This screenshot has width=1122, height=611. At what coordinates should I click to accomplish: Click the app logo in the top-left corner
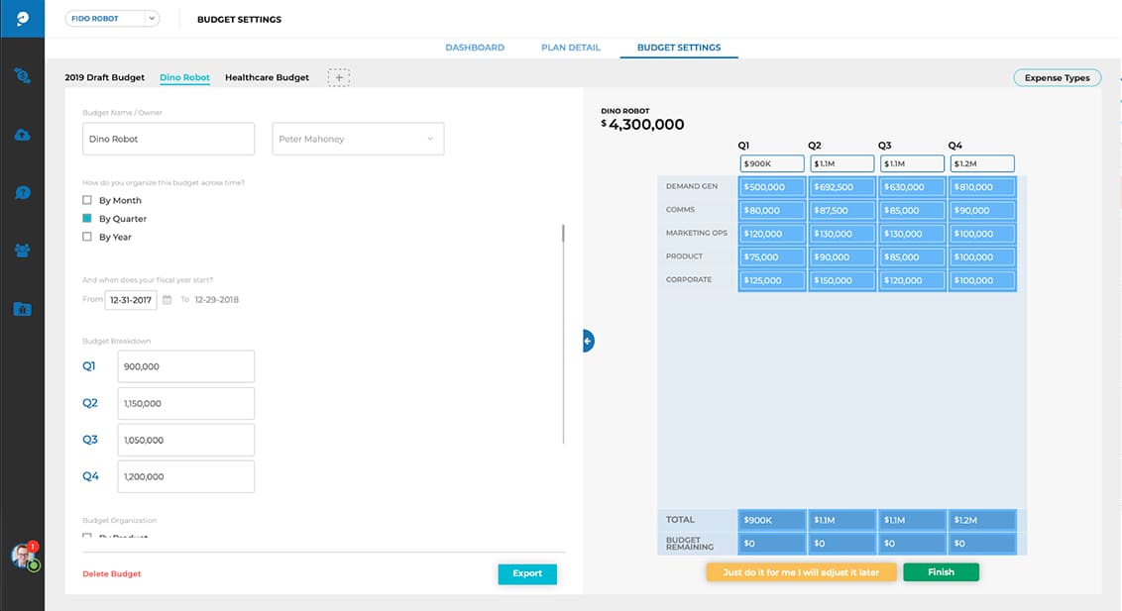(22, 19)
